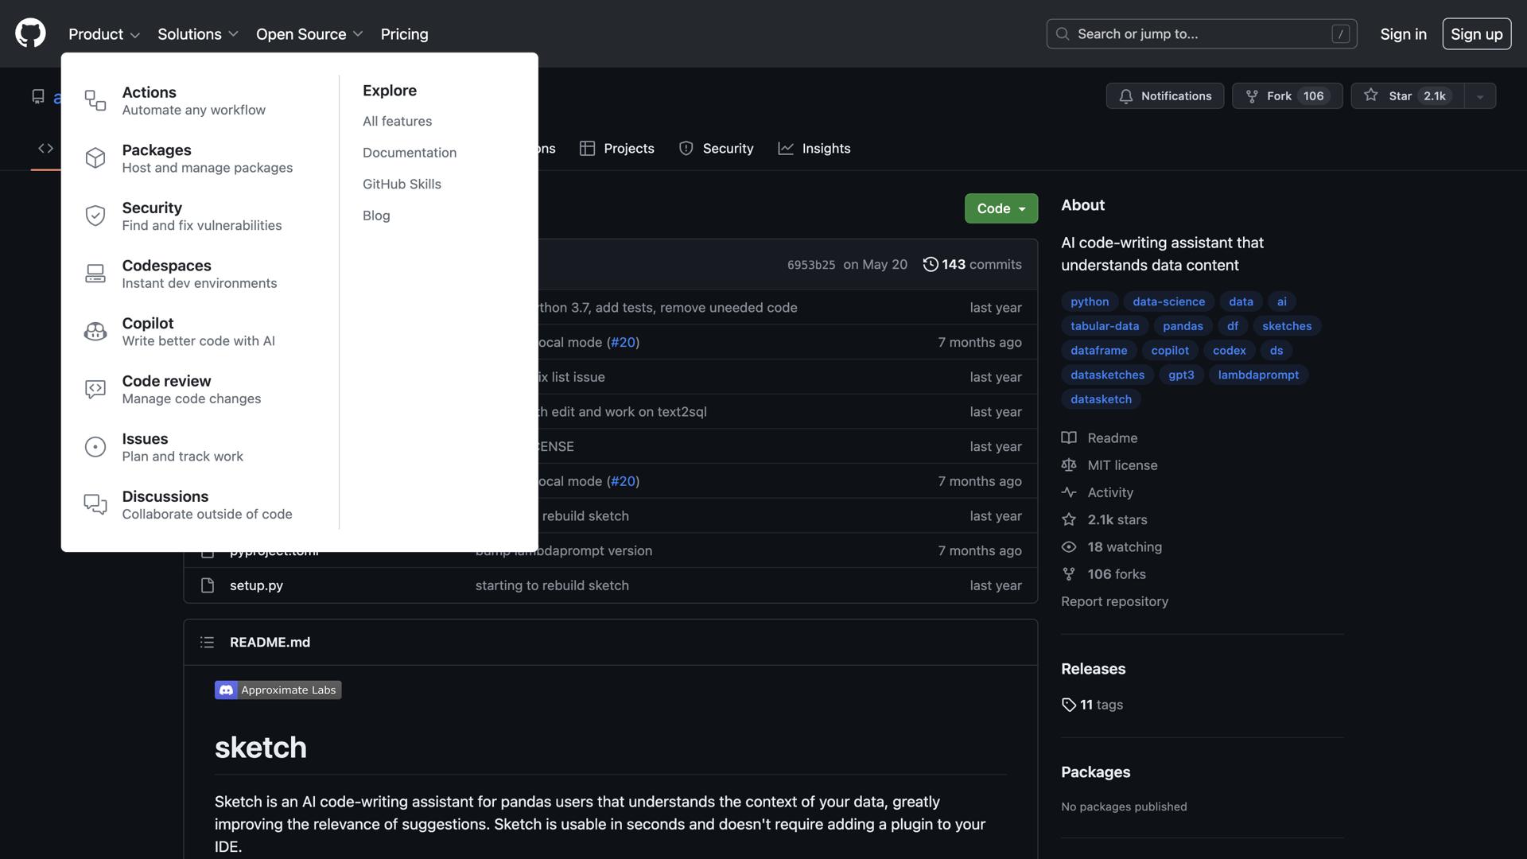The image size is (1527, 859).
Task: Open the Open Source menu
Action: pos(309,33)
